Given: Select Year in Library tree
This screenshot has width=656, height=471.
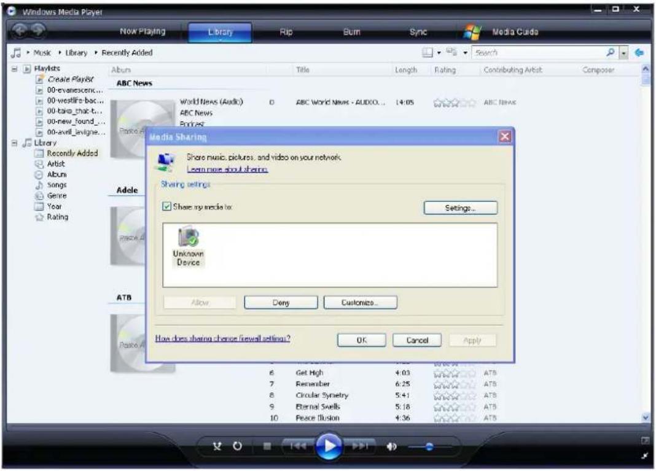Looking at the screenshot, I should (x=55, y=206).
